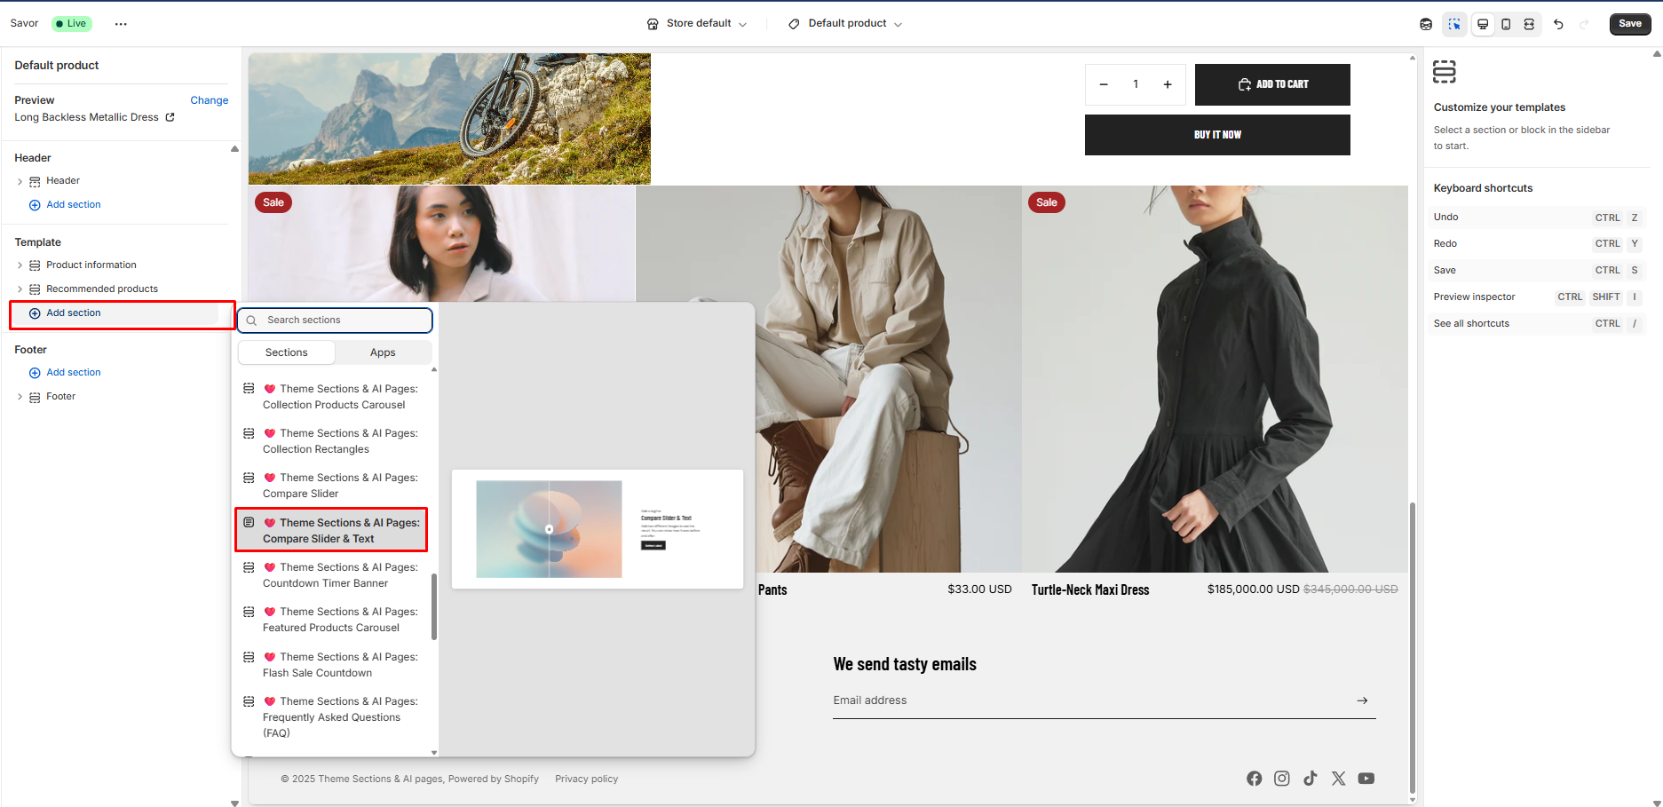Decrease product quantity with minus
The height and width of the screenshot is (807, 1663).
click(x=1104, y=84)
